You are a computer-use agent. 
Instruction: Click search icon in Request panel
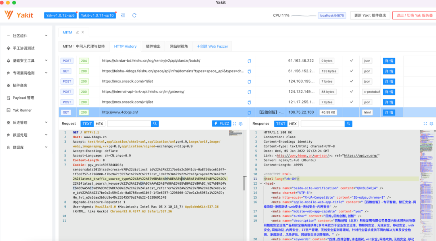click(x=155, y=124)
